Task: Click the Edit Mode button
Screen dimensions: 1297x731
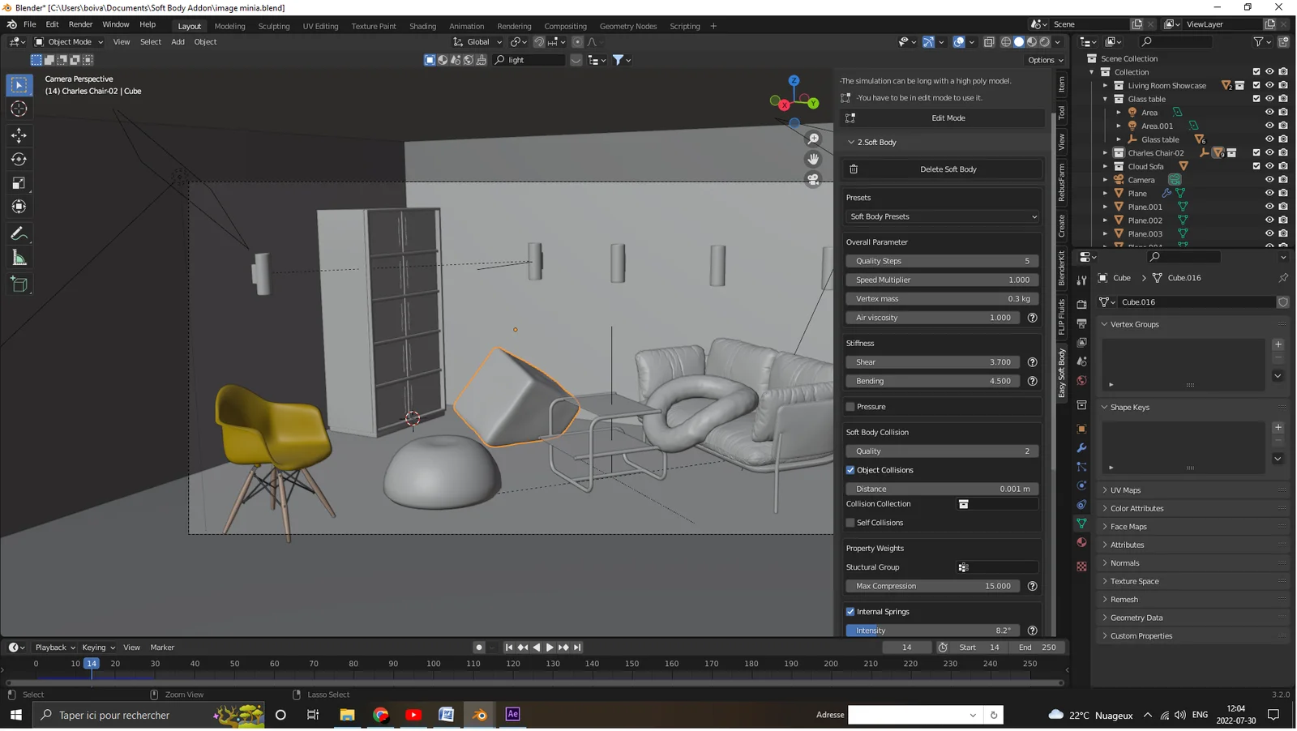Action: pyautogui.click(x=948, y=118)
